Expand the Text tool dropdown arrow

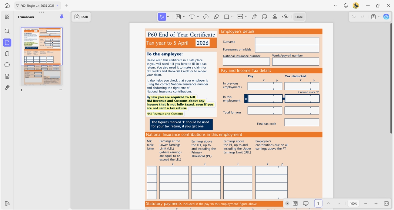pos(198,17)
